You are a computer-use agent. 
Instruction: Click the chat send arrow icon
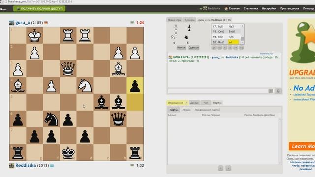[271, 91]
